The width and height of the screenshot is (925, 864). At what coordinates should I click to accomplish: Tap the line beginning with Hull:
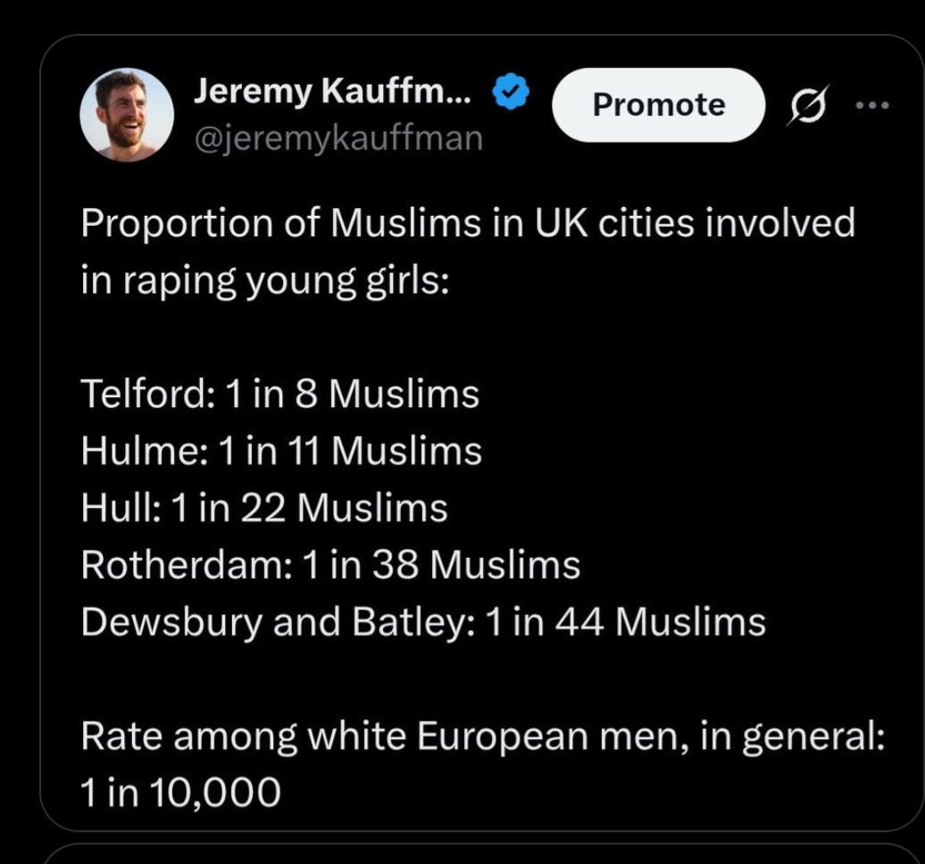click(264, 508)
